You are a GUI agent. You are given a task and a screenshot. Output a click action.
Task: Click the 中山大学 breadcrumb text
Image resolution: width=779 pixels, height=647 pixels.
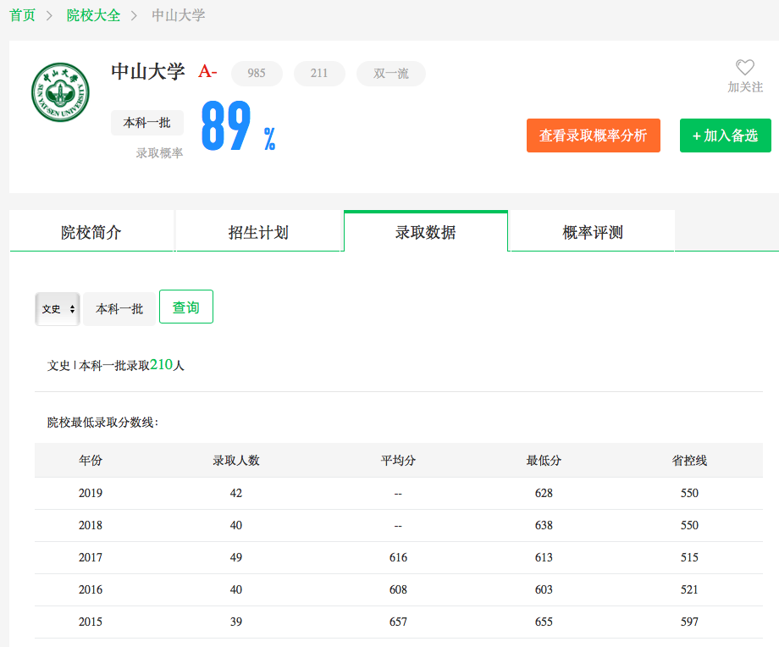coord(179,15)
